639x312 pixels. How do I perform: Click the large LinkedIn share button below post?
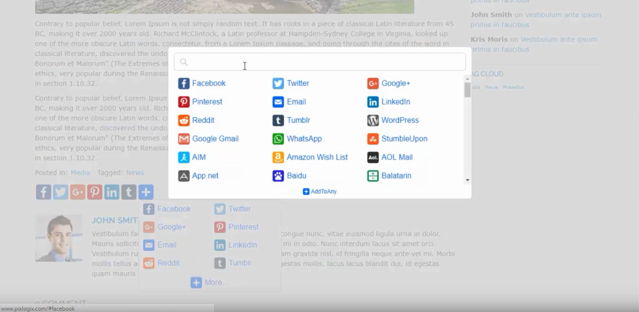(112, 192)
